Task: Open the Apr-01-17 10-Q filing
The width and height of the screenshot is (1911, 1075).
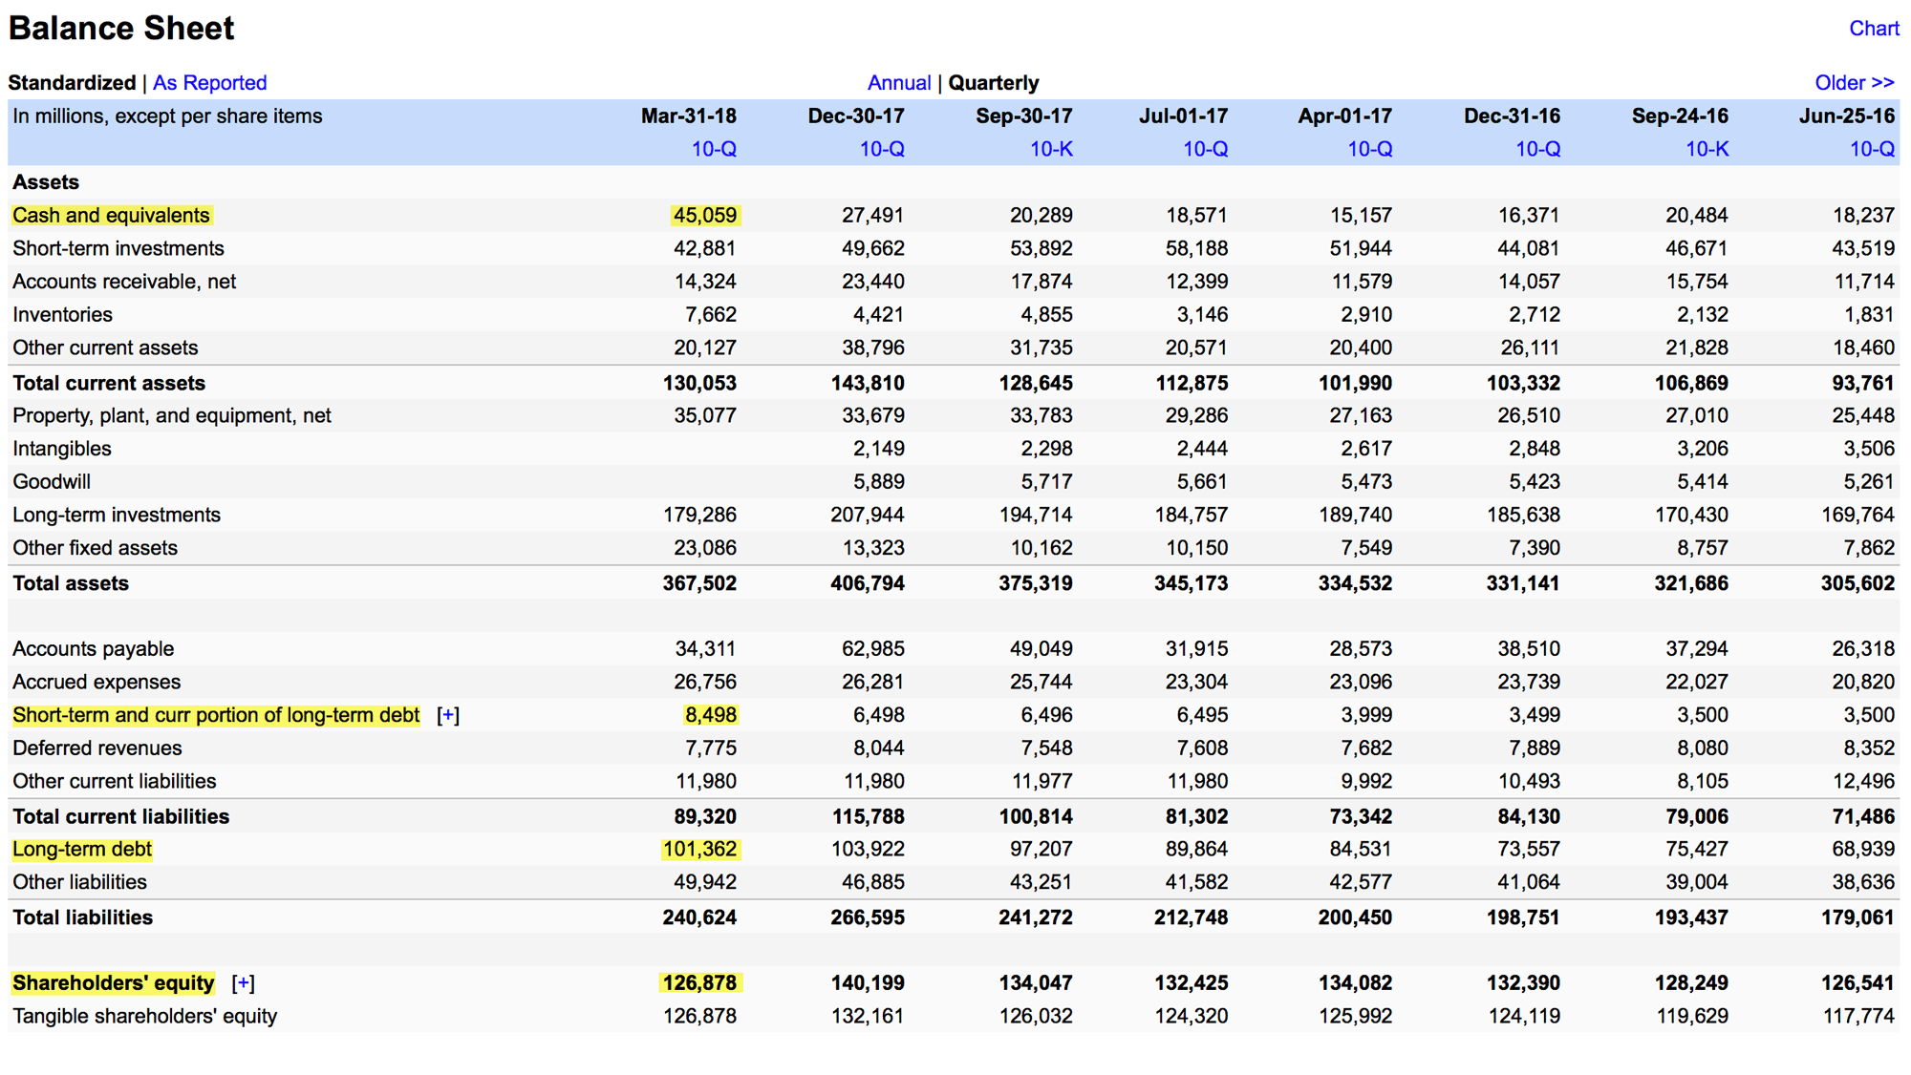Action: pos(1370,149)
